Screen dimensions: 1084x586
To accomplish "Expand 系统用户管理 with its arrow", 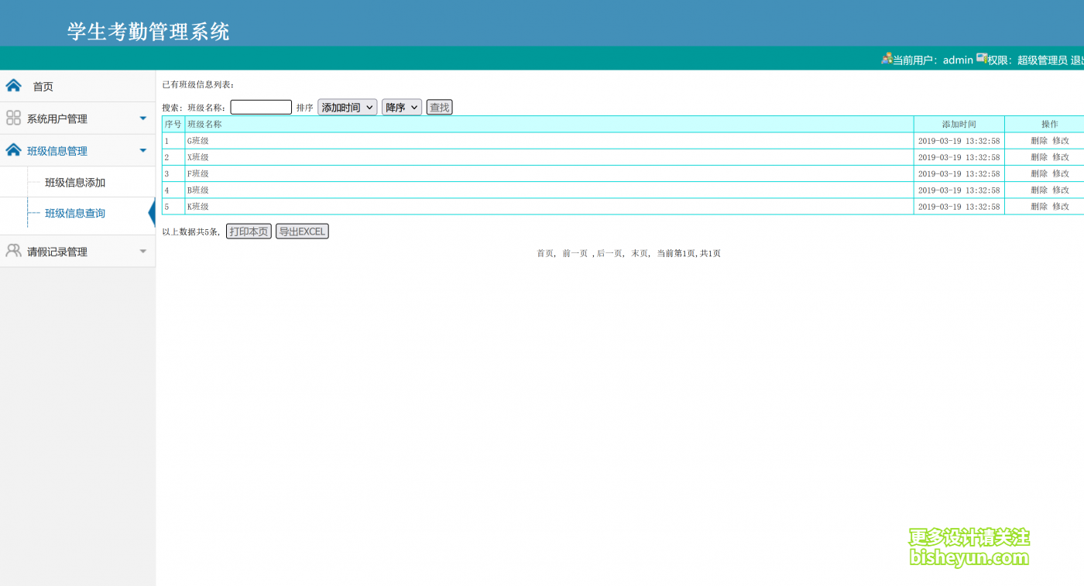I will click(x=142, y=118).
